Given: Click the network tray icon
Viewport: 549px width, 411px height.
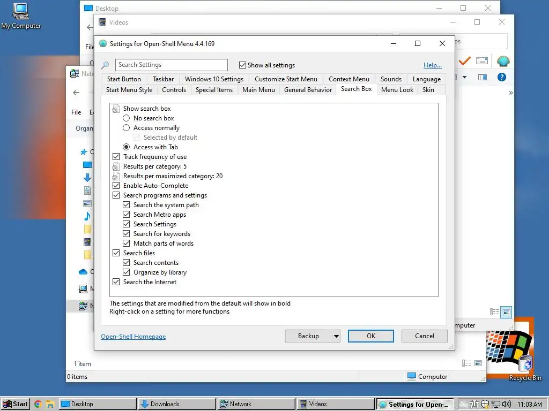Looking at the screenshot, I should point(495,405).
